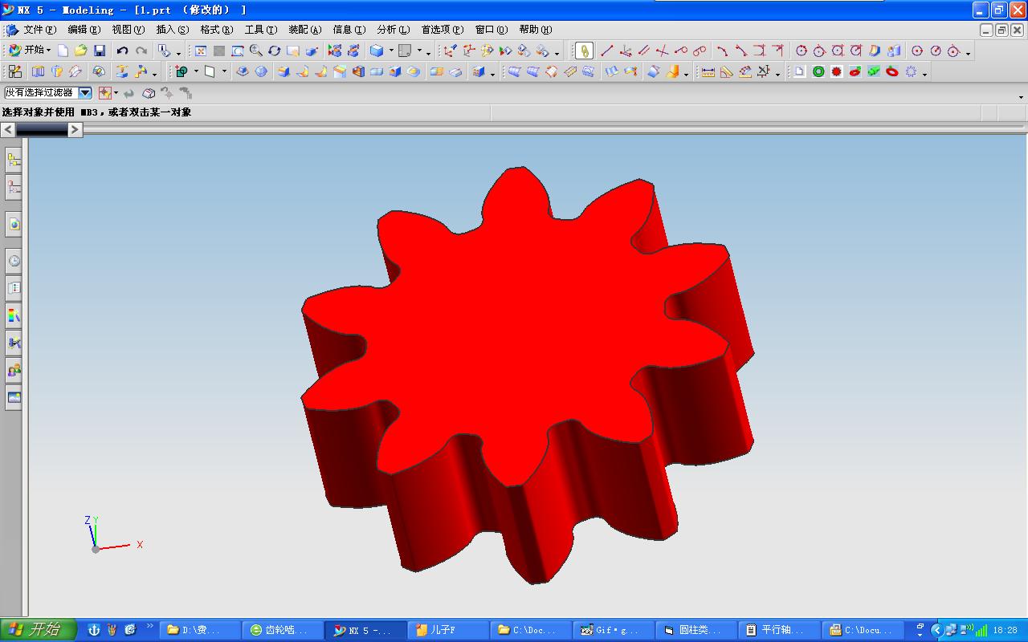Click the shaded cube rendering style icon
Image resolution: width=1028 pixels, height=642 pixels.
pos(376,51)
